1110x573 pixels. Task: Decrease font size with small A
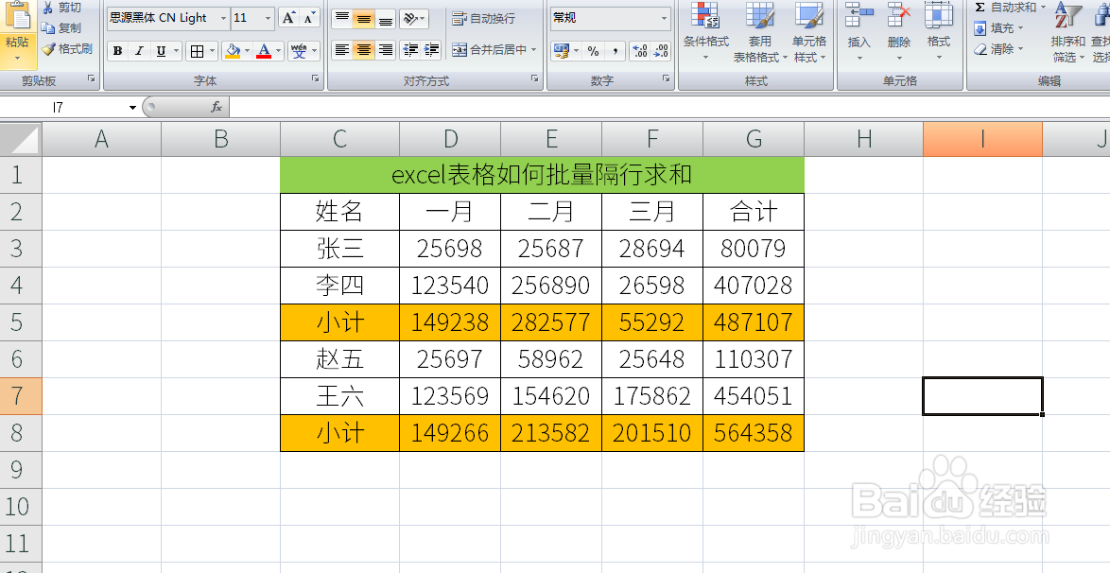click(x=308, y=18)
